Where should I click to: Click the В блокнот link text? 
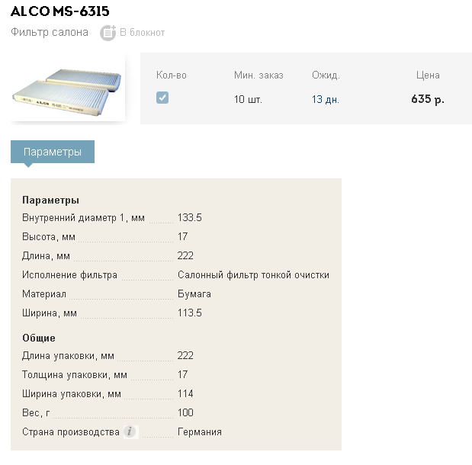click(x=142, y=33)
